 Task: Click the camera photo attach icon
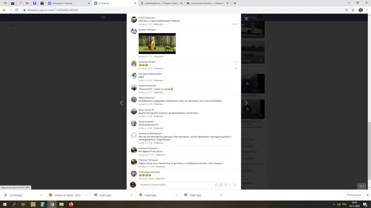(x=221, y=185)
